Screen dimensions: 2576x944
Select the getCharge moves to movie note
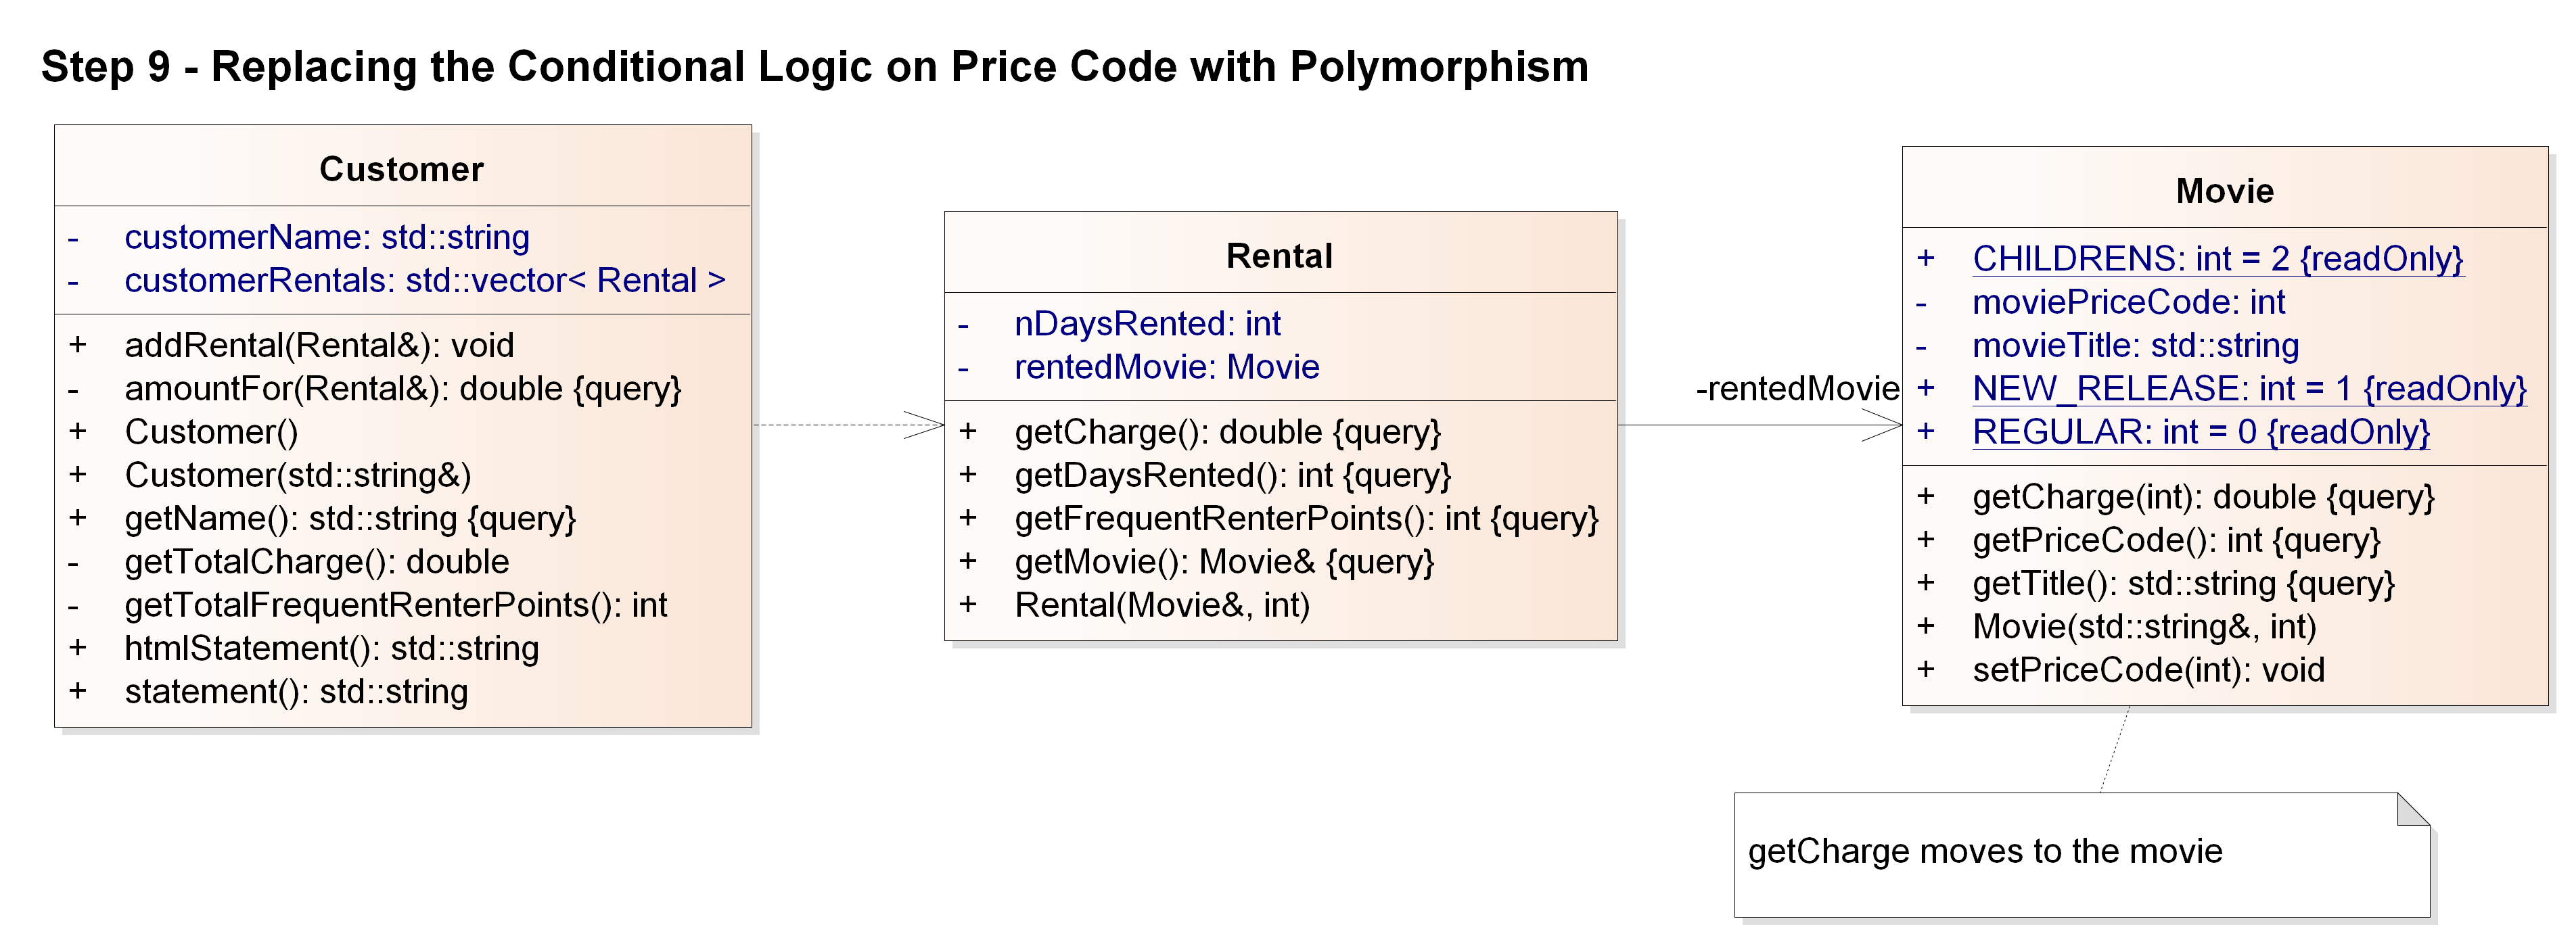click(x=2082, y=855)
